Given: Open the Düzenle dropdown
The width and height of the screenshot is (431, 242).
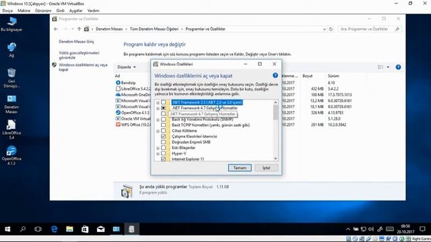Looking at the screenshot, I should point(127,67).
